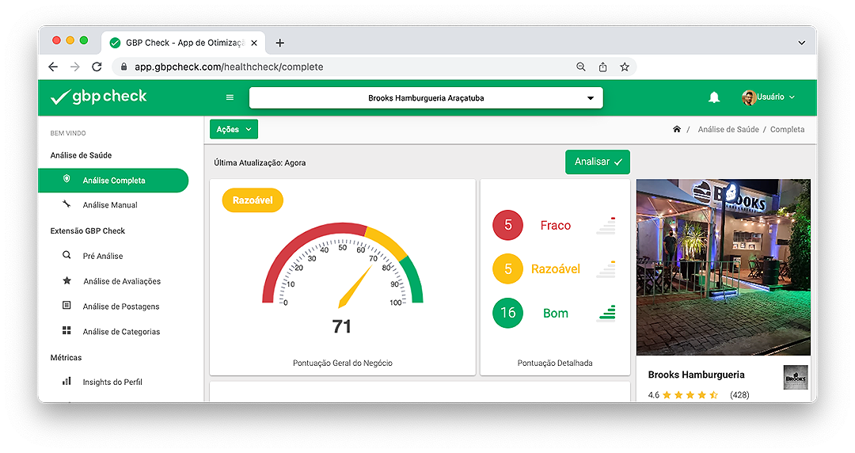Reload the page with the refresh icon
855x453 pixels.
coord(97,67)
